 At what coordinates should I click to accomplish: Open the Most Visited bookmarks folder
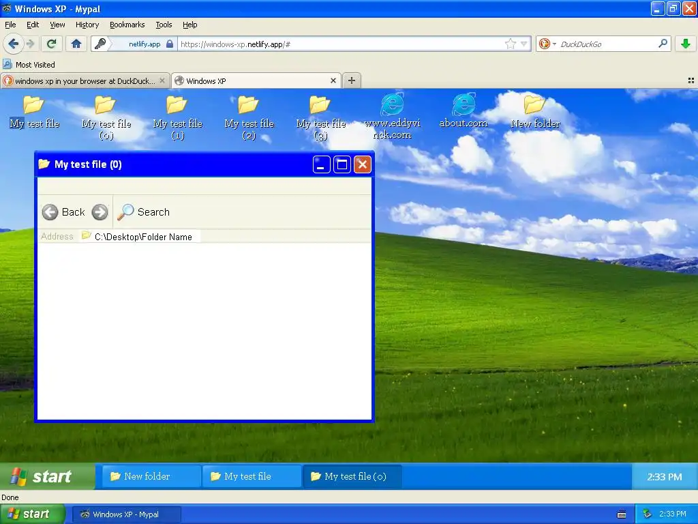pos(29,65)
